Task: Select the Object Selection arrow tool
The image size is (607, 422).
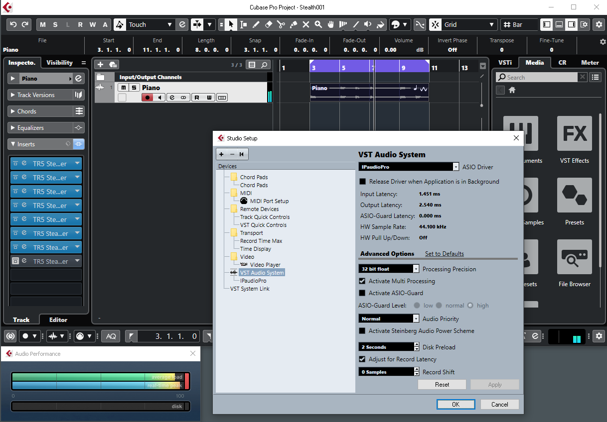Action: coord(231,24)
